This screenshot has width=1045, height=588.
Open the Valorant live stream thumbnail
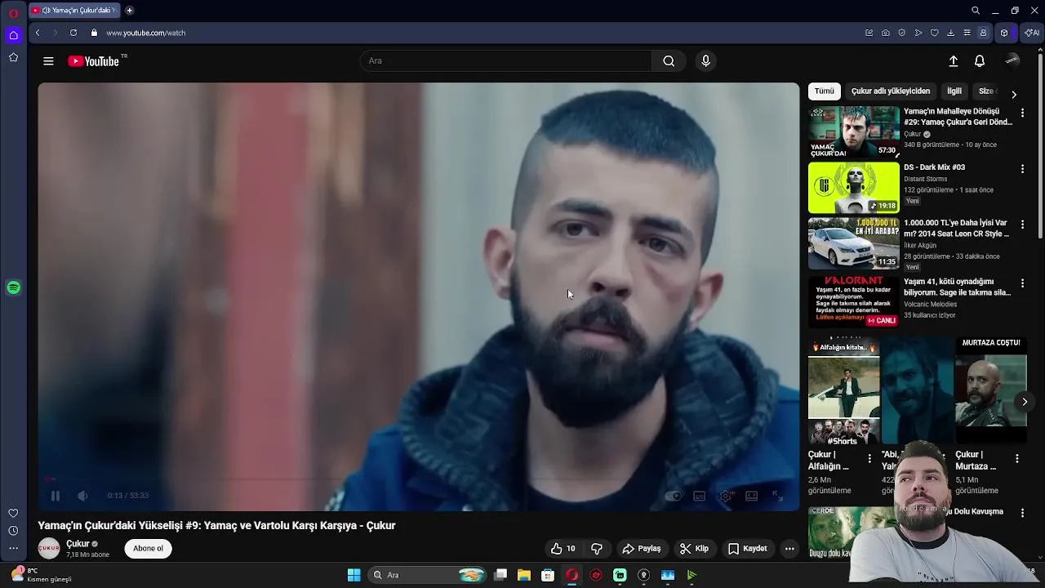coord(854,302)
